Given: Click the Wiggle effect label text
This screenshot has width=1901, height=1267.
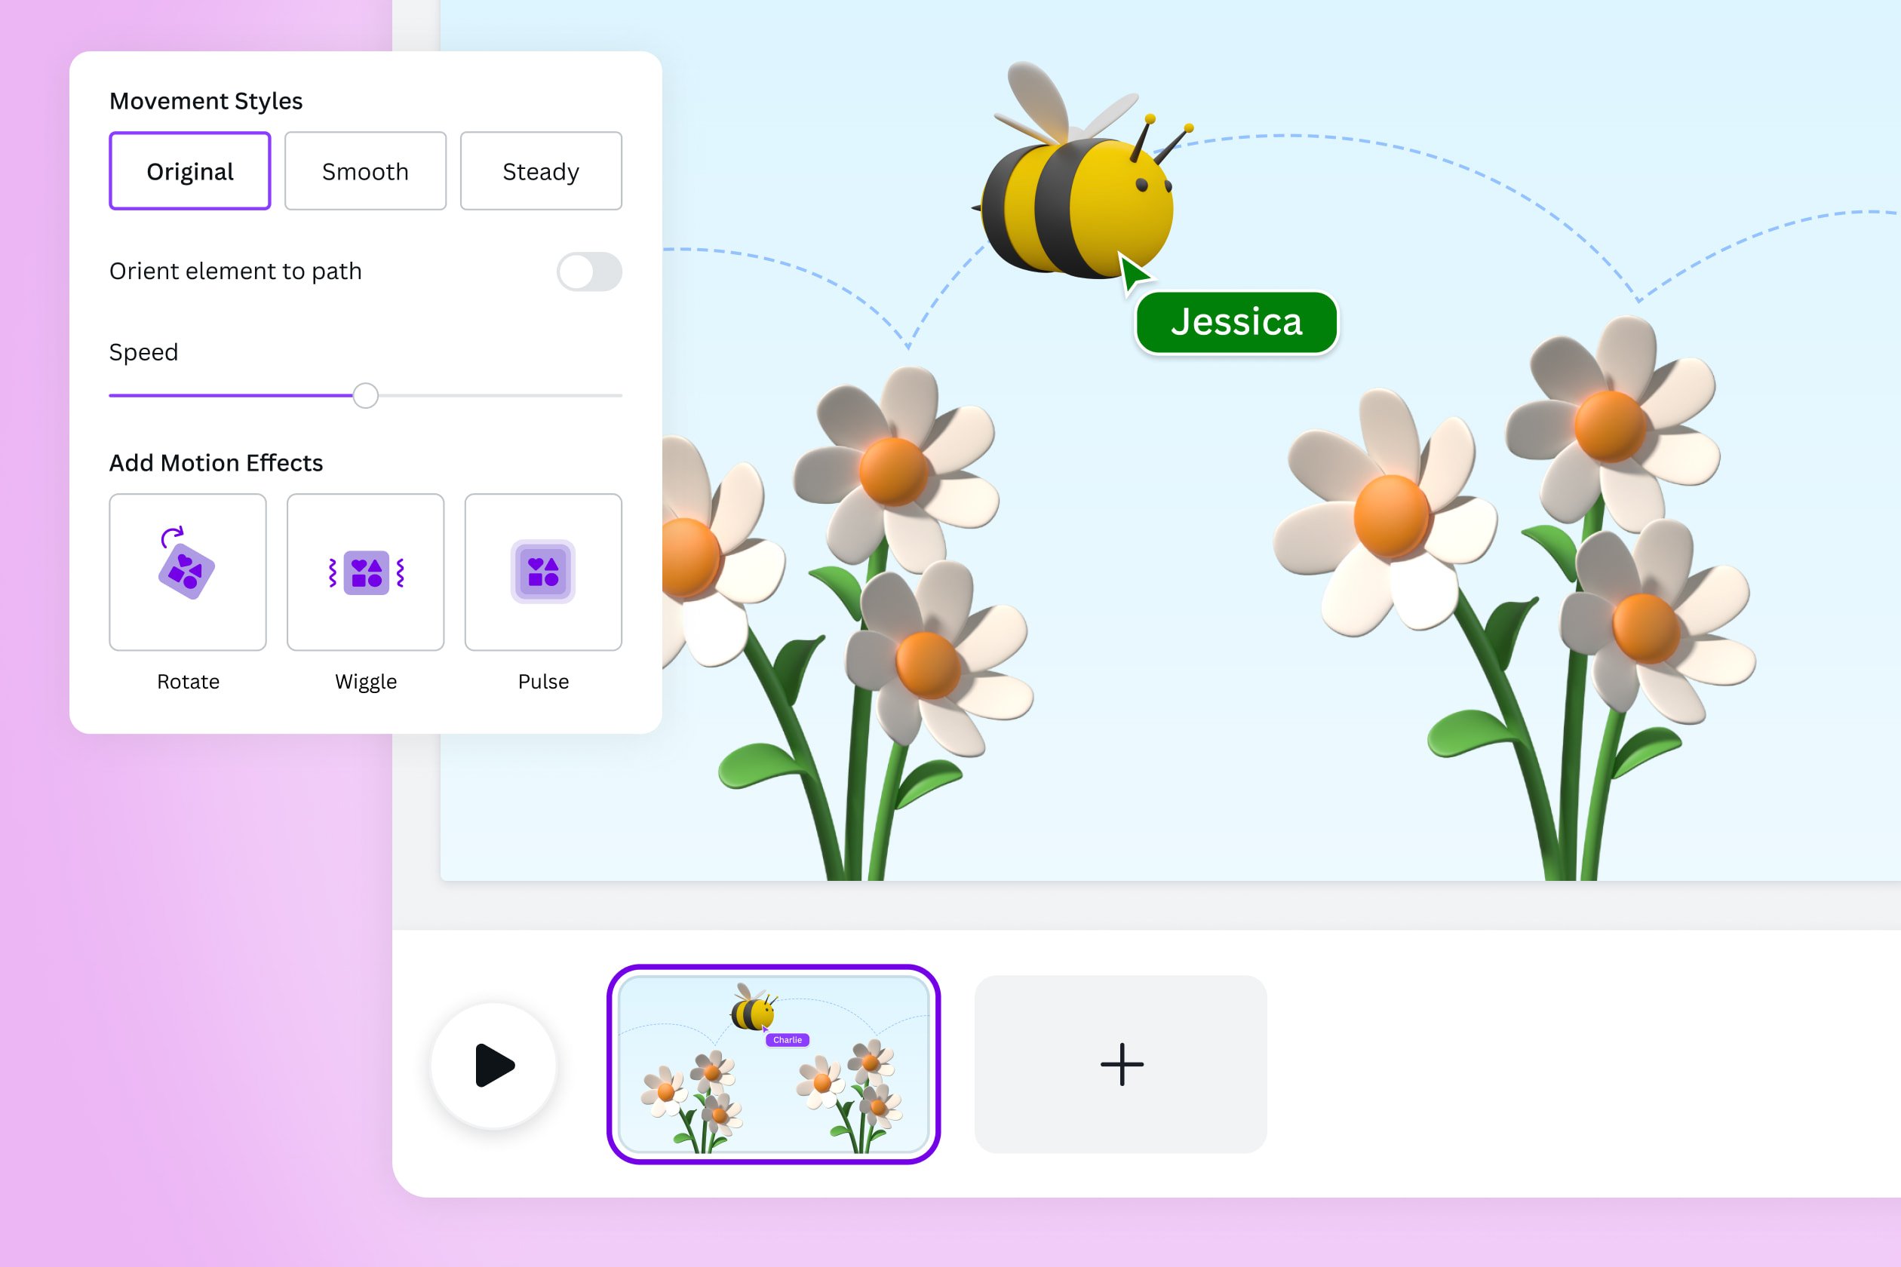Looking at the screenshot, I should (x=365, y=681).
